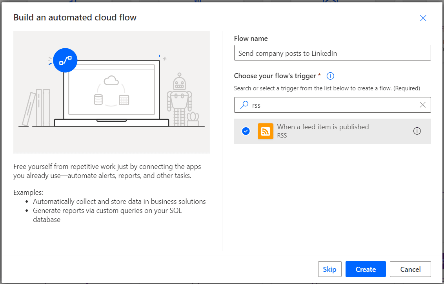Click the blue flow icon on the illustration
The width and height of the screenshot is (444, 284).
tap(65, 60)
